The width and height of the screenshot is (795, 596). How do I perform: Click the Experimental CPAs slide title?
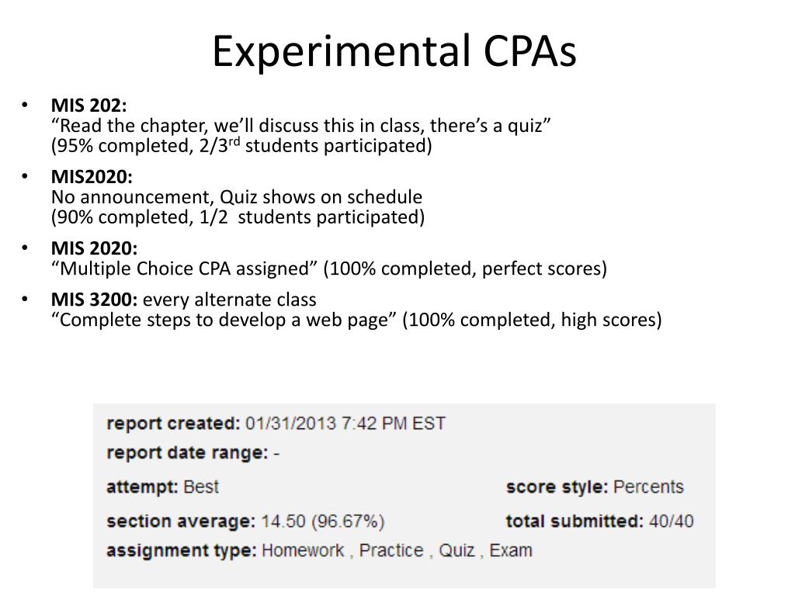click(x=394, y=51)
